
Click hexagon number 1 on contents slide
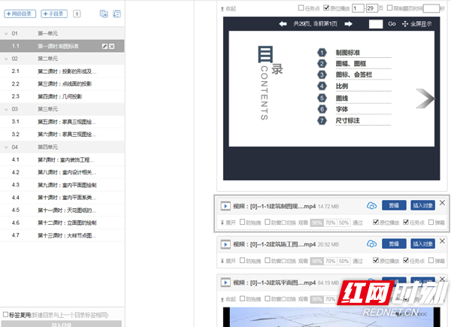click(322, 53)
